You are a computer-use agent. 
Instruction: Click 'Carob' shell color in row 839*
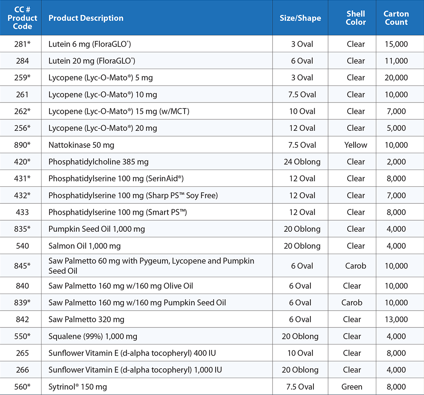[352, 302]
